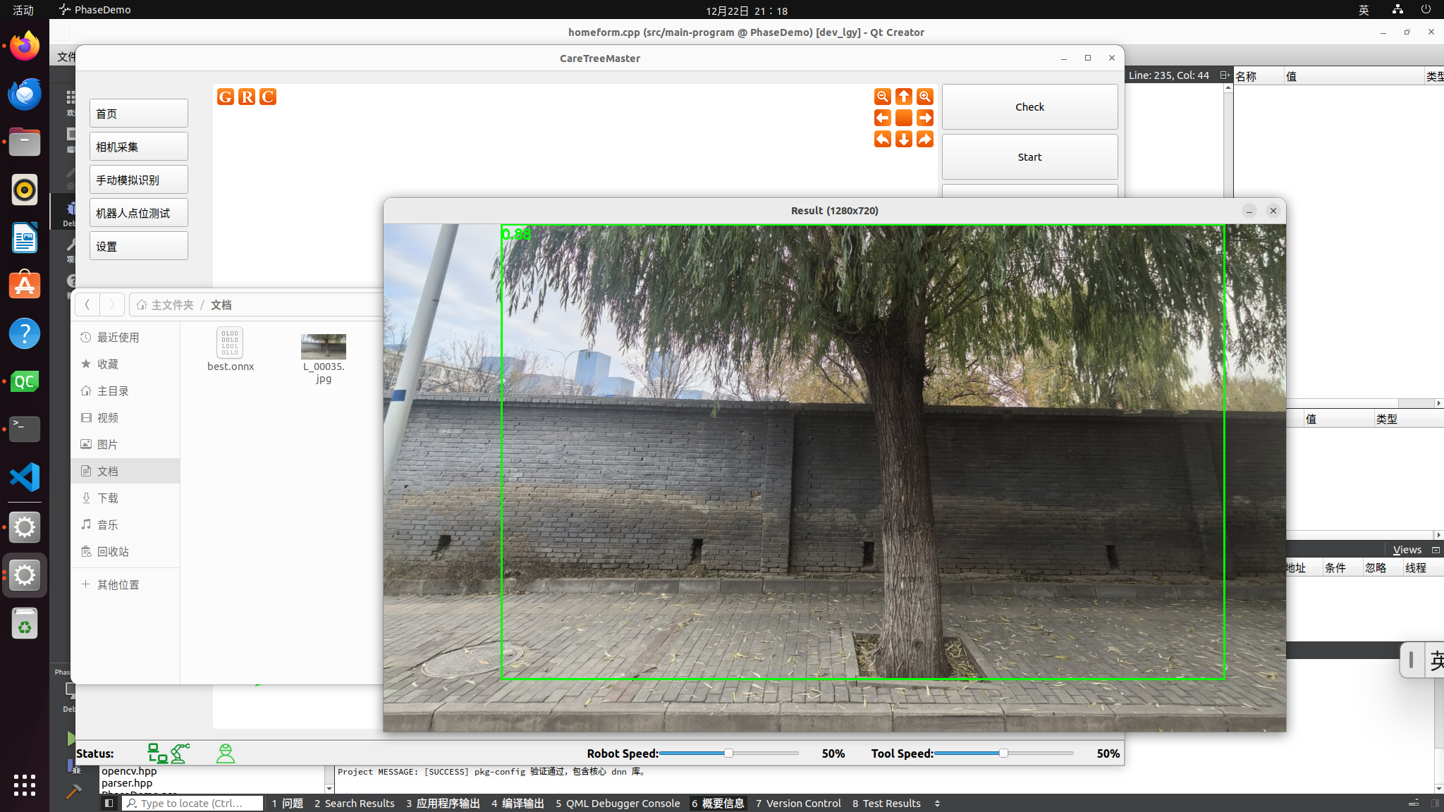Open Visual Studio Code from the dock
The image size is (1444, 812).
(25, 477)
